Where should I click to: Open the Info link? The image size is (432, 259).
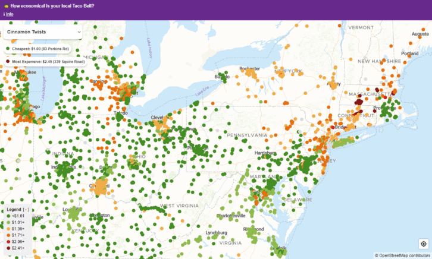(10, 14)
